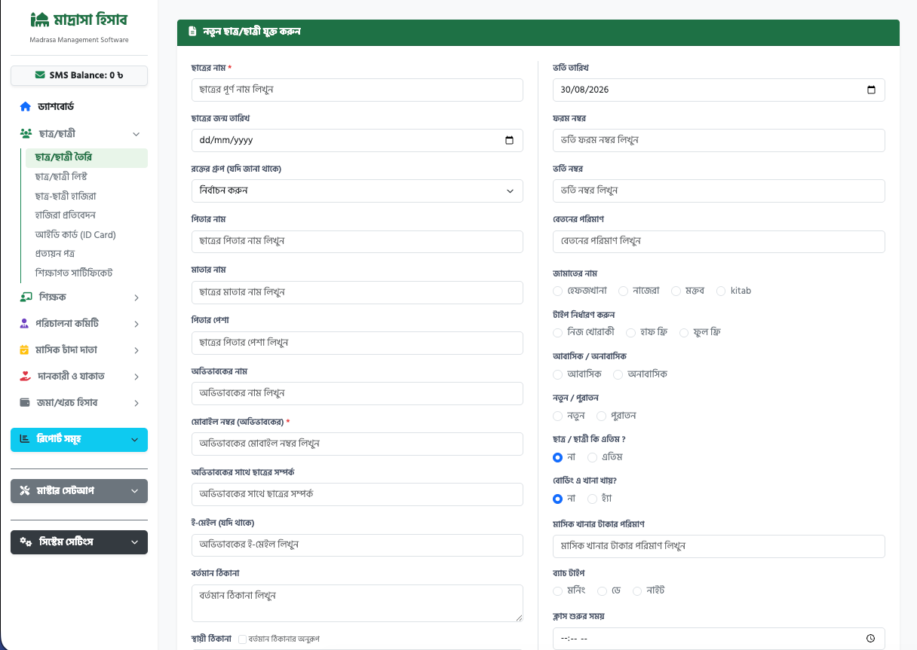Click বেতনের পরিমাণ input field

(x=719, y=242)
